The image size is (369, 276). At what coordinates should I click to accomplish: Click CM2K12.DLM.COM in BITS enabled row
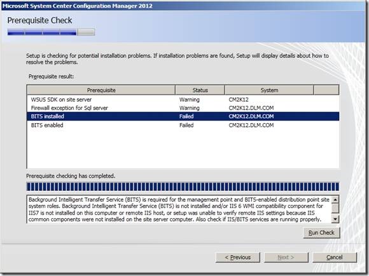(251, 125)
